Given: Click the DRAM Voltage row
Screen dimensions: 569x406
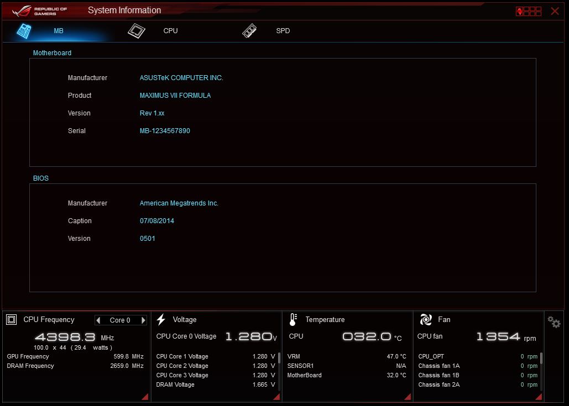Looking at the screenshot, I should tap(216, 384).
